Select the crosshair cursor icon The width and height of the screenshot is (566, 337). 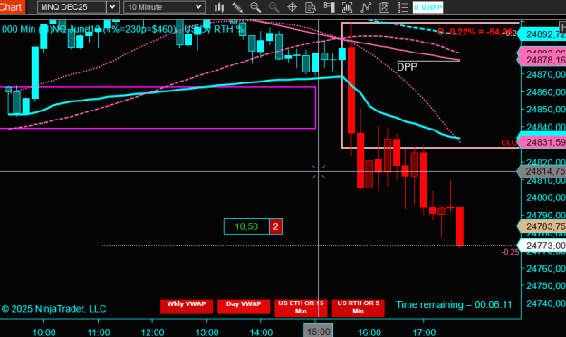[292, 7]
